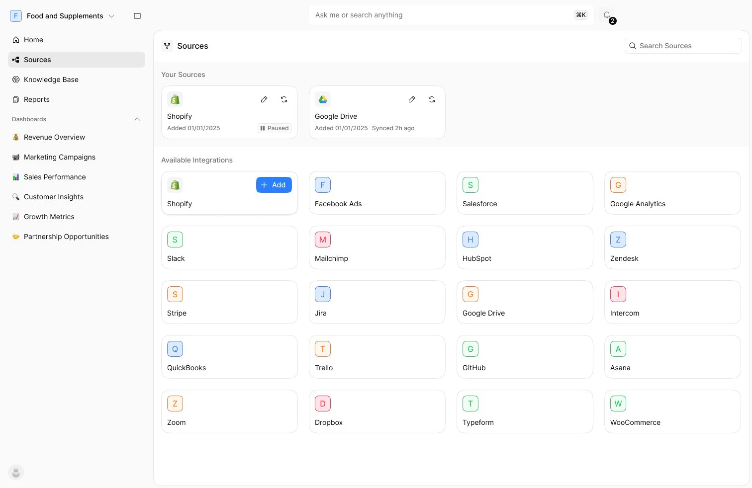The height and width of the screenshot is (488, 752).
Task: Select the Trello integration card
Action: [377, 357]
